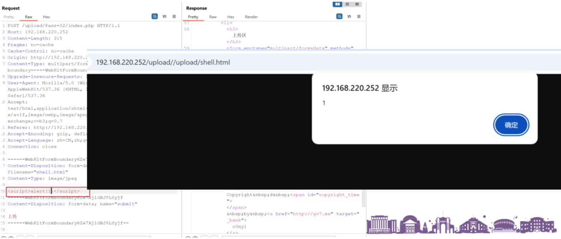Image resolution: width=561 pixels, height=239 pixels.
Task: Click the href="http://gv7.me" line in response
Action: pyautogui.click(x=293, y=214)
